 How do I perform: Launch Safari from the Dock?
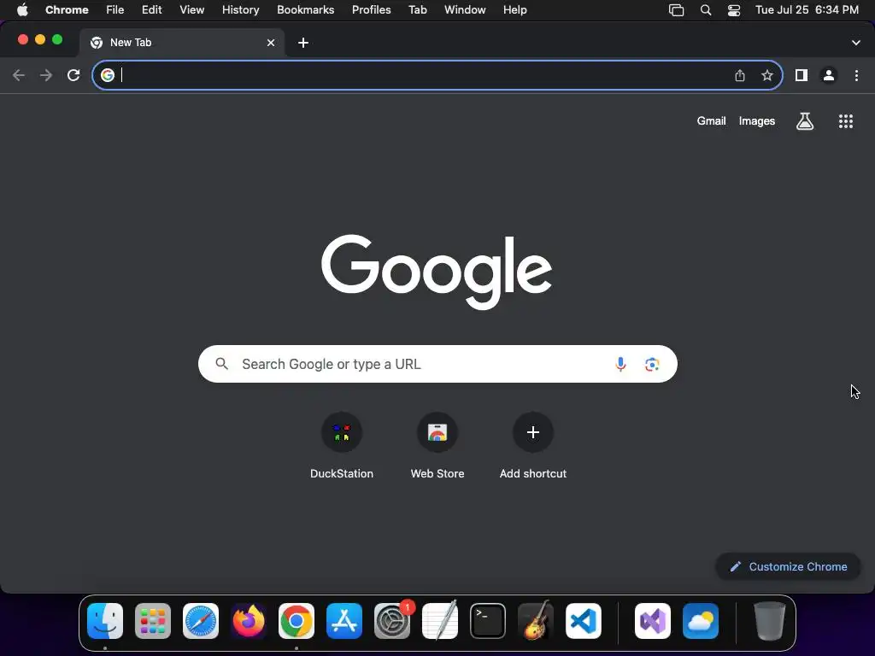coord(201,621)
